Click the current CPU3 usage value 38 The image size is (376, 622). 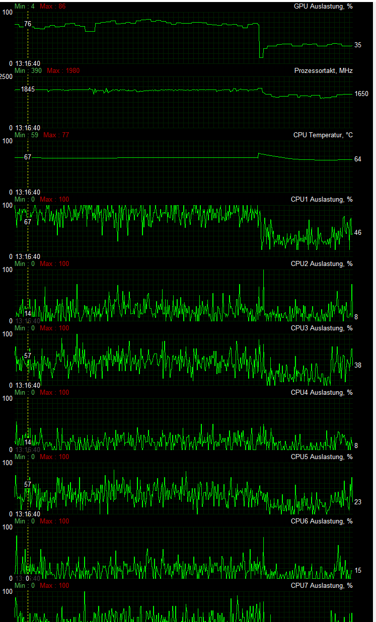tap(357, 365)
